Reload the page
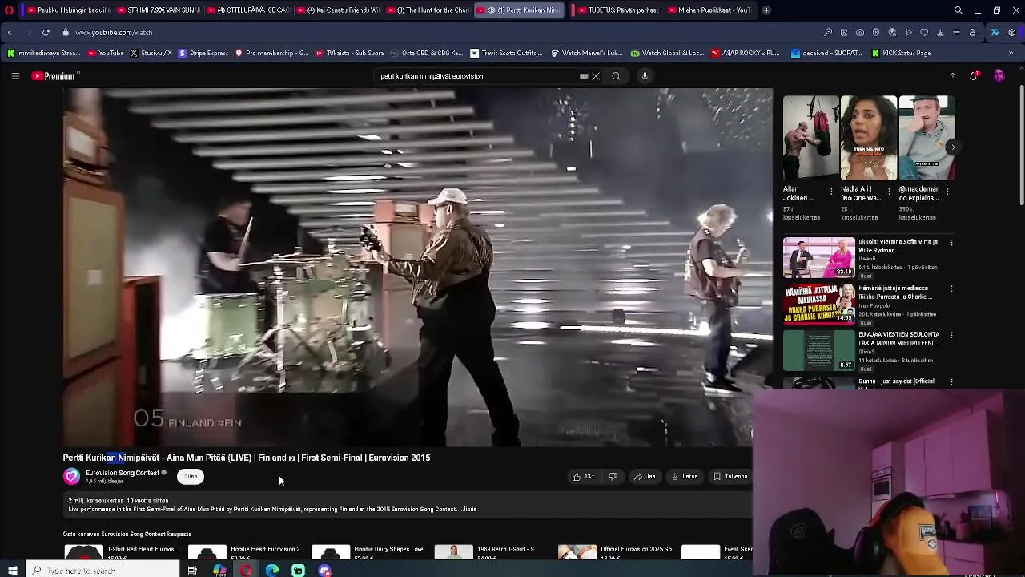This screenshot has width=1025, height=577. pyautogui.click(x=46, y=33)
